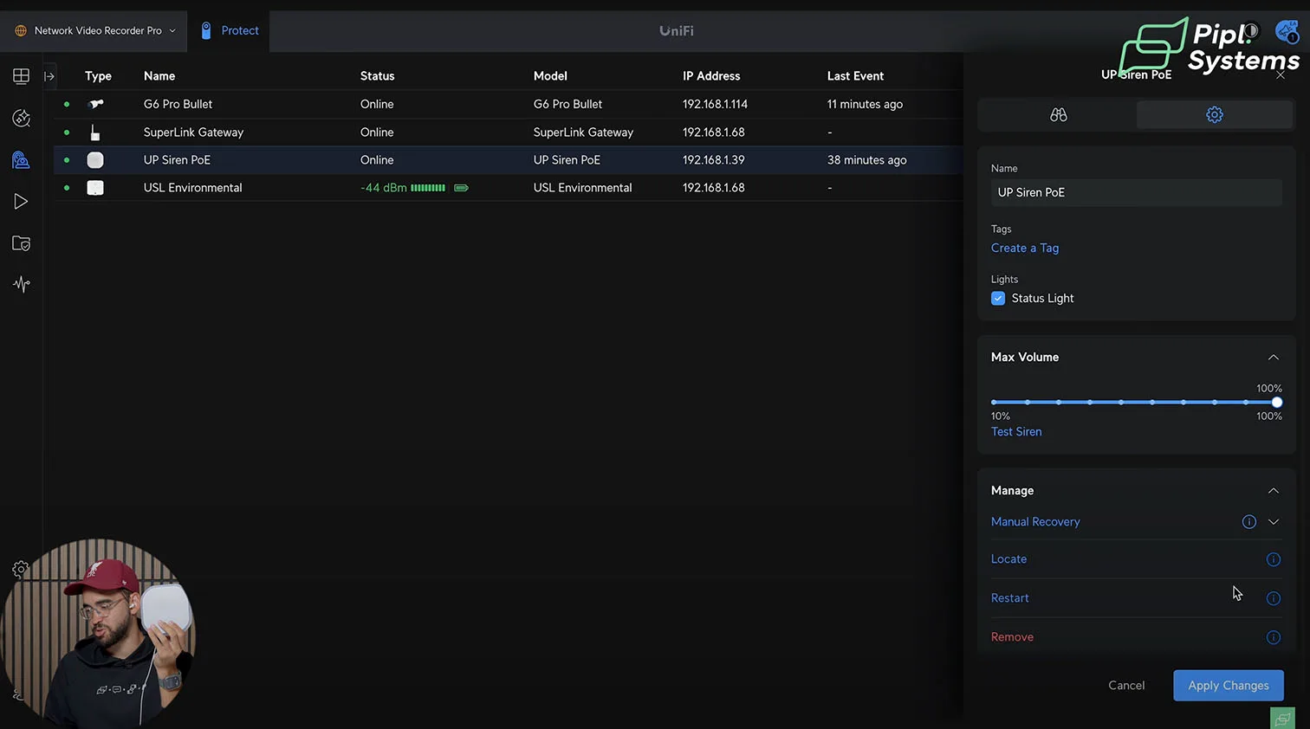Click the UP Siren PoE type icon

coord(95,160)
